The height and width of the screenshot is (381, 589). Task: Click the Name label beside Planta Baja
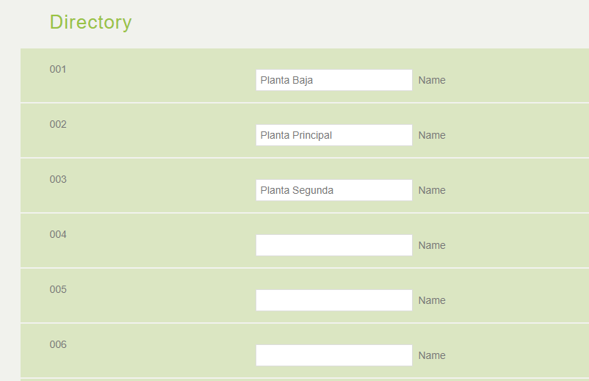[432, 81]
